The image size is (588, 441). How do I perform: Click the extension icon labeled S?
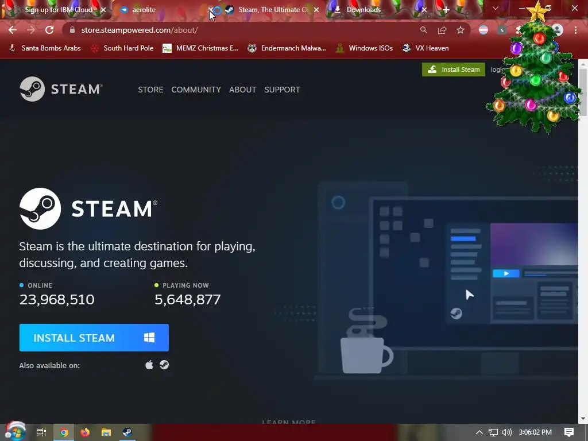coord(502,30)
